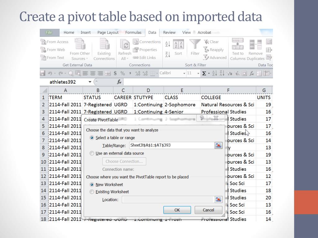Open Advanced filter options
Viewport: 318px width, 238px height.
pyautogui.click(x=215, y=57)
